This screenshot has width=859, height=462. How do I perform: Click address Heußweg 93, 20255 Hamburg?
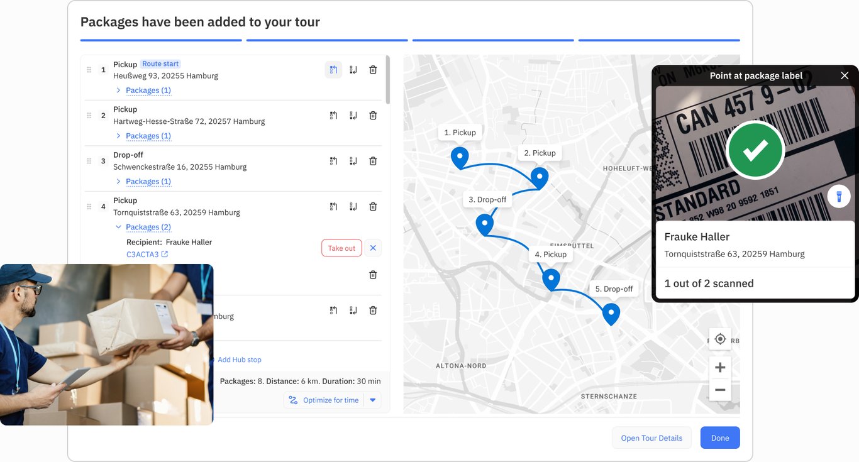(165, 75)
